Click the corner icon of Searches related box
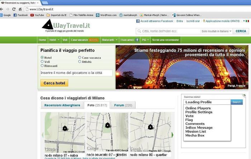This screenshot has width=251, height=159. [244, 95]
